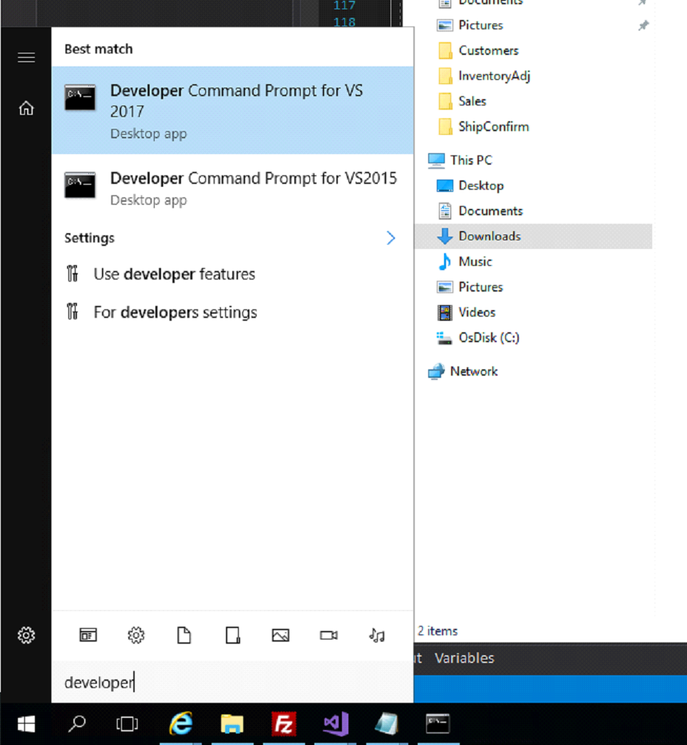Switch to the Variables tab
Screen dimensions: 687x745
464,657
